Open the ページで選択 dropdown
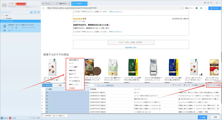The width and height of the screenshot is (222, 120). pyautogui.click(x=59, y=85)
